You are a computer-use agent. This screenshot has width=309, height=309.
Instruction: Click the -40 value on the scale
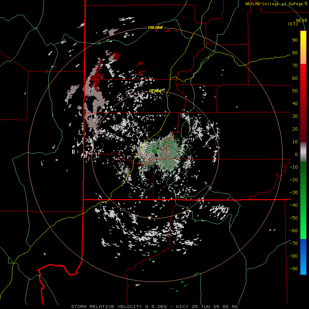point(294,205)
